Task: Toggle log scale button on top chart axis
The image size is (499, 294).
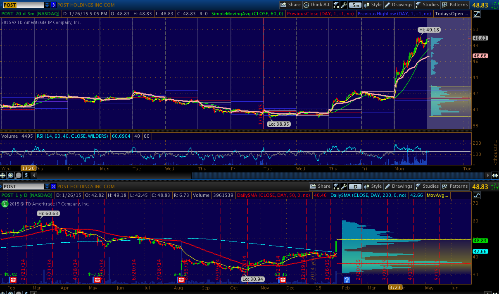Action: (477, 14)
